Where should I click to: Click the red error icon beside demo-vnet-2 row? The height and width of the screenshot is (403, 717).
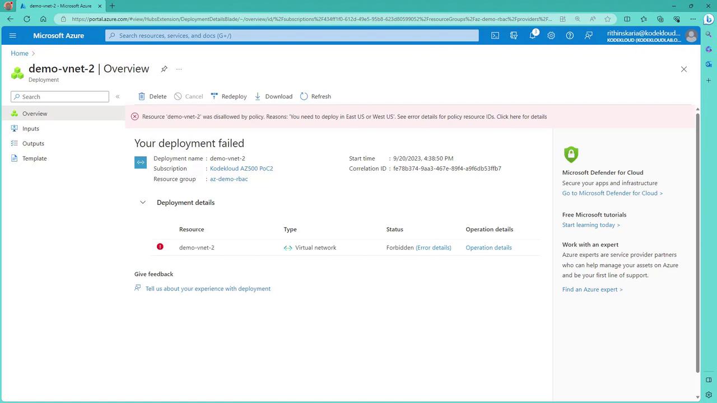(x=160, y=247)
